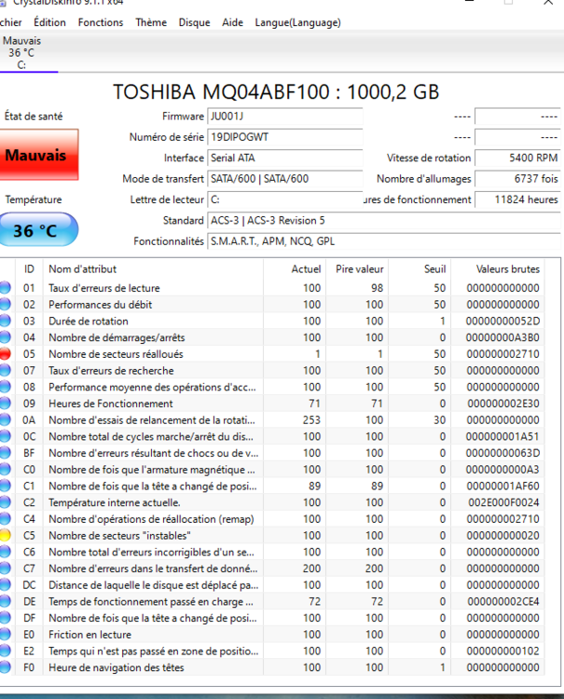Click the red Mauvais health status button
The width and height of the screenshot is (564, 699).
[37, 156]
